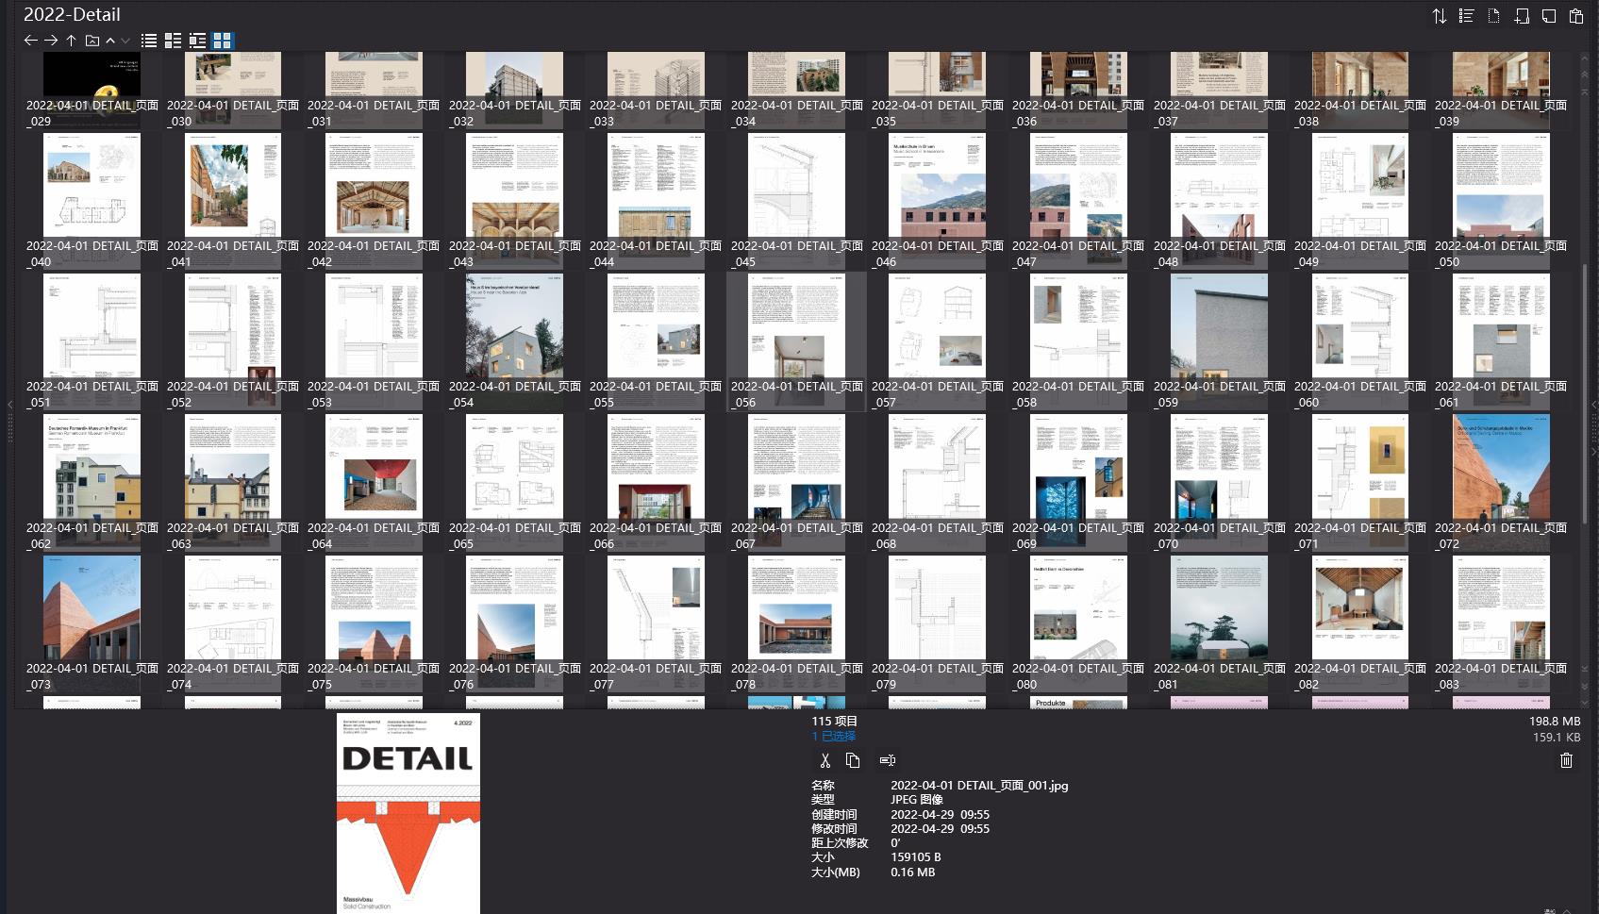This screenshot has height=914, width=1599.
Task: Copy the selected JPEG using the copy icon
Action: [853, 759]
